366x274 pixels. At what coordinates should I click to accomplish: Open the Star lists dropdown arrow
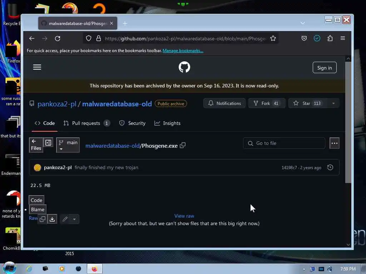[x=333, y=103]
